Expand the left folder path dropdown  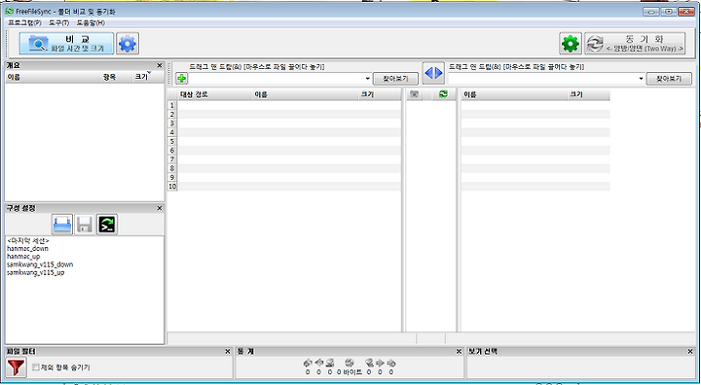(367, 79)
